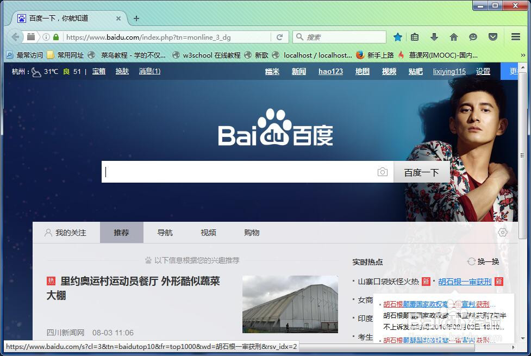Open 新闻 news link
This screenshot has height=356, width=531.
coord(299,71)
